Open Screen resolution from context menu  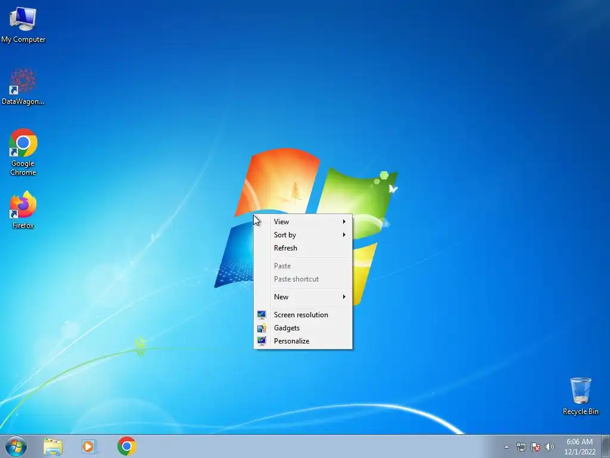click(303, 315)
